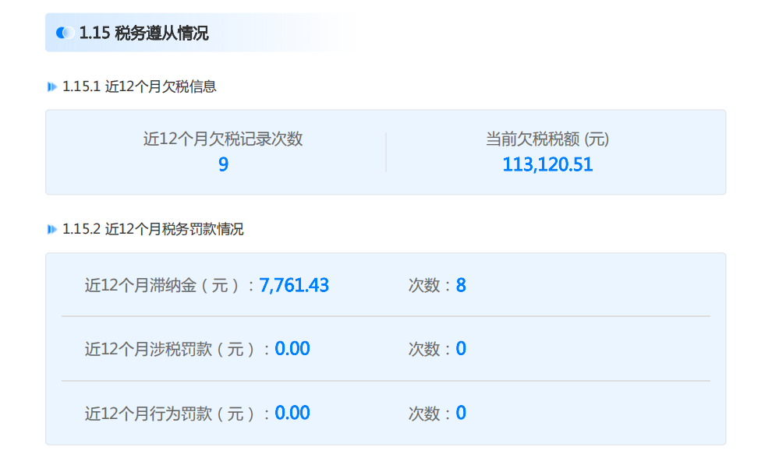Click the label 当前欠税税额 (元)
The image size is (772, 472).
[x=547, y=139]
